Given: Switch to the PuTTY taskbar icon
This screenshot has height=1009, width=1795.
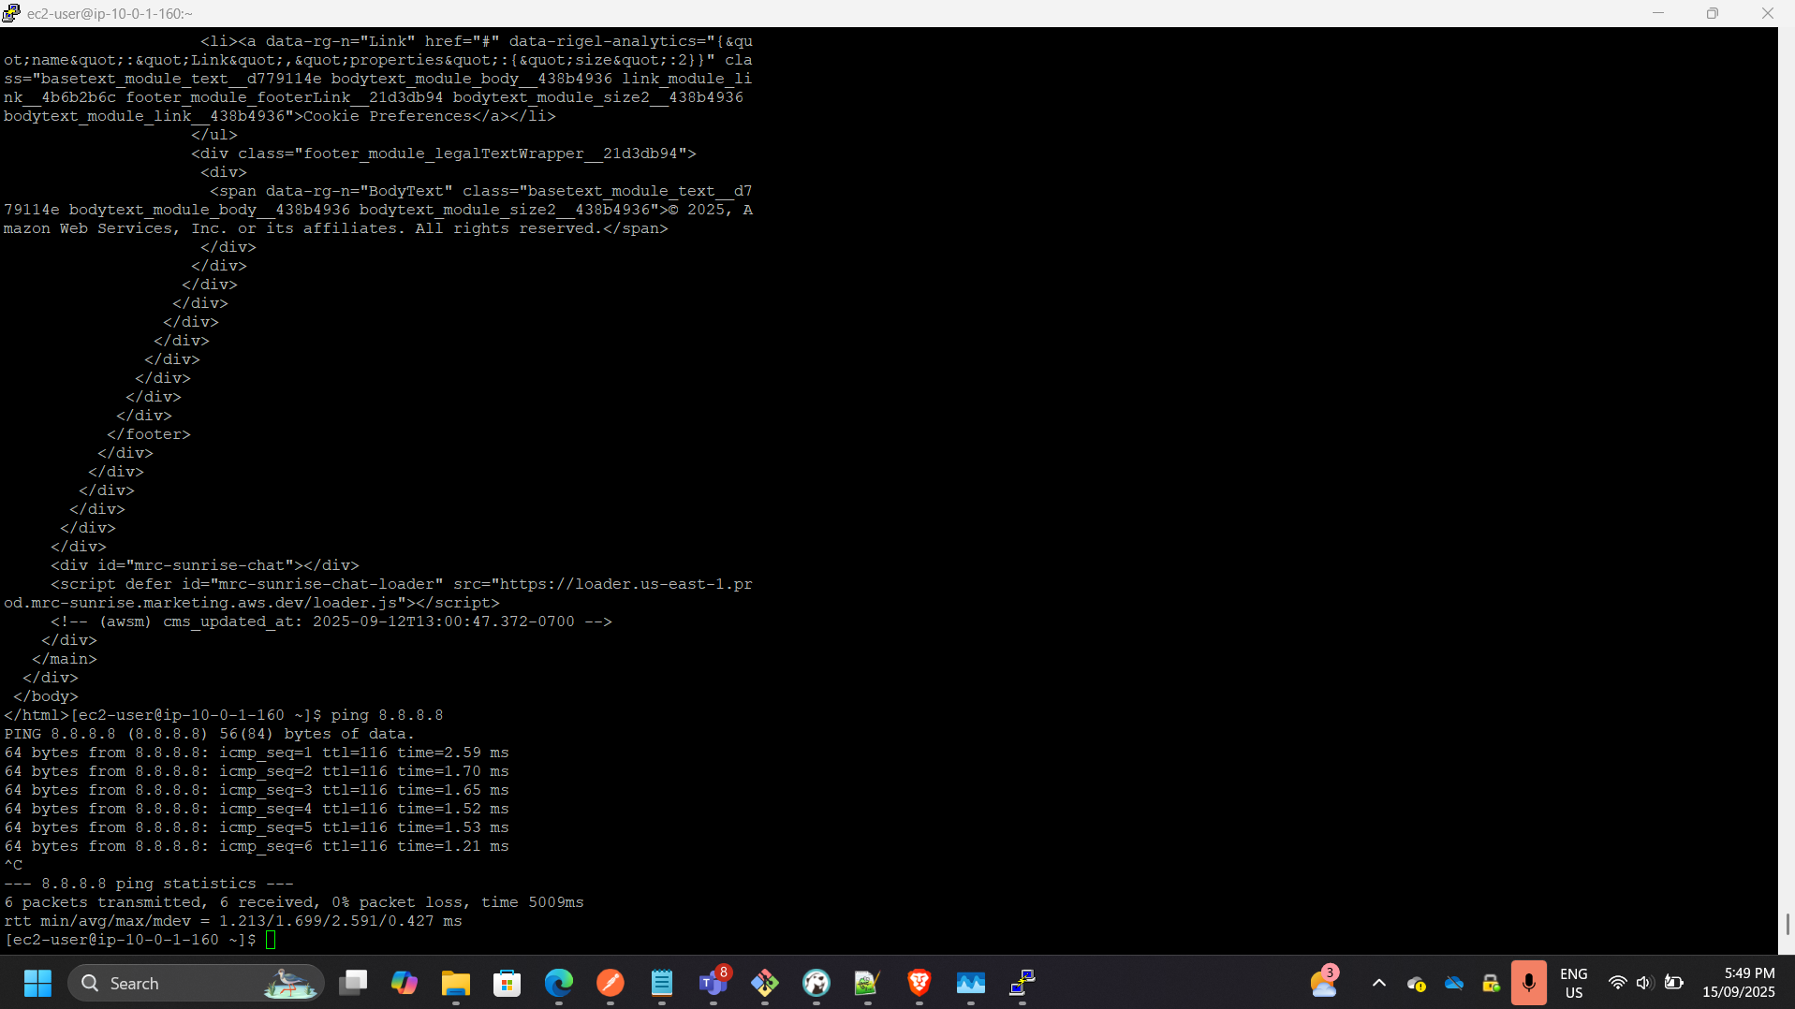Looking at the screenshot, I should pyautogui.click(x=1023, y=983).
